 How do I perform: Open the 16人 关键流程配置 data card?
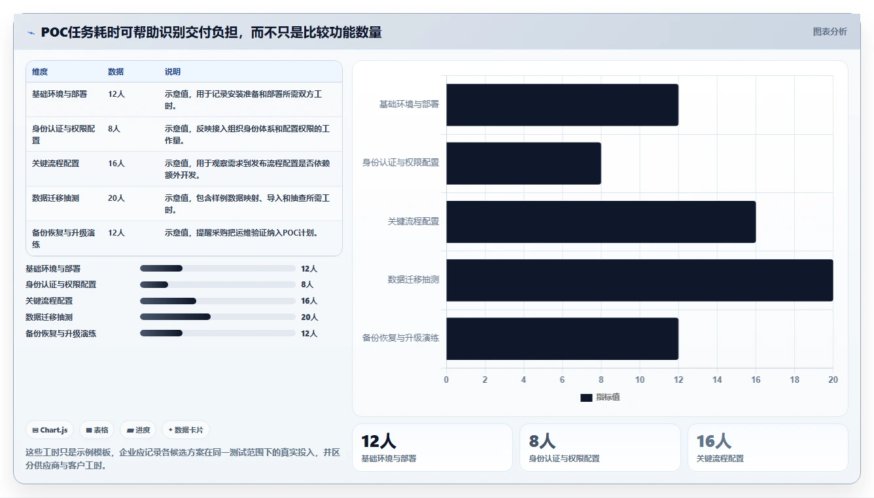[768, 448]
